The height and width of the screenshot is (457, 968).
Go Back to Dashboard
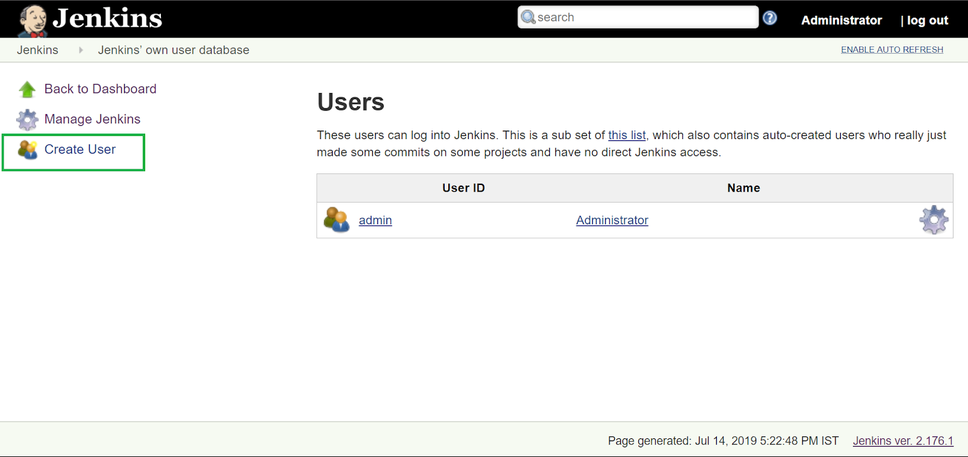pyautogui.click(x=100, y=89)
